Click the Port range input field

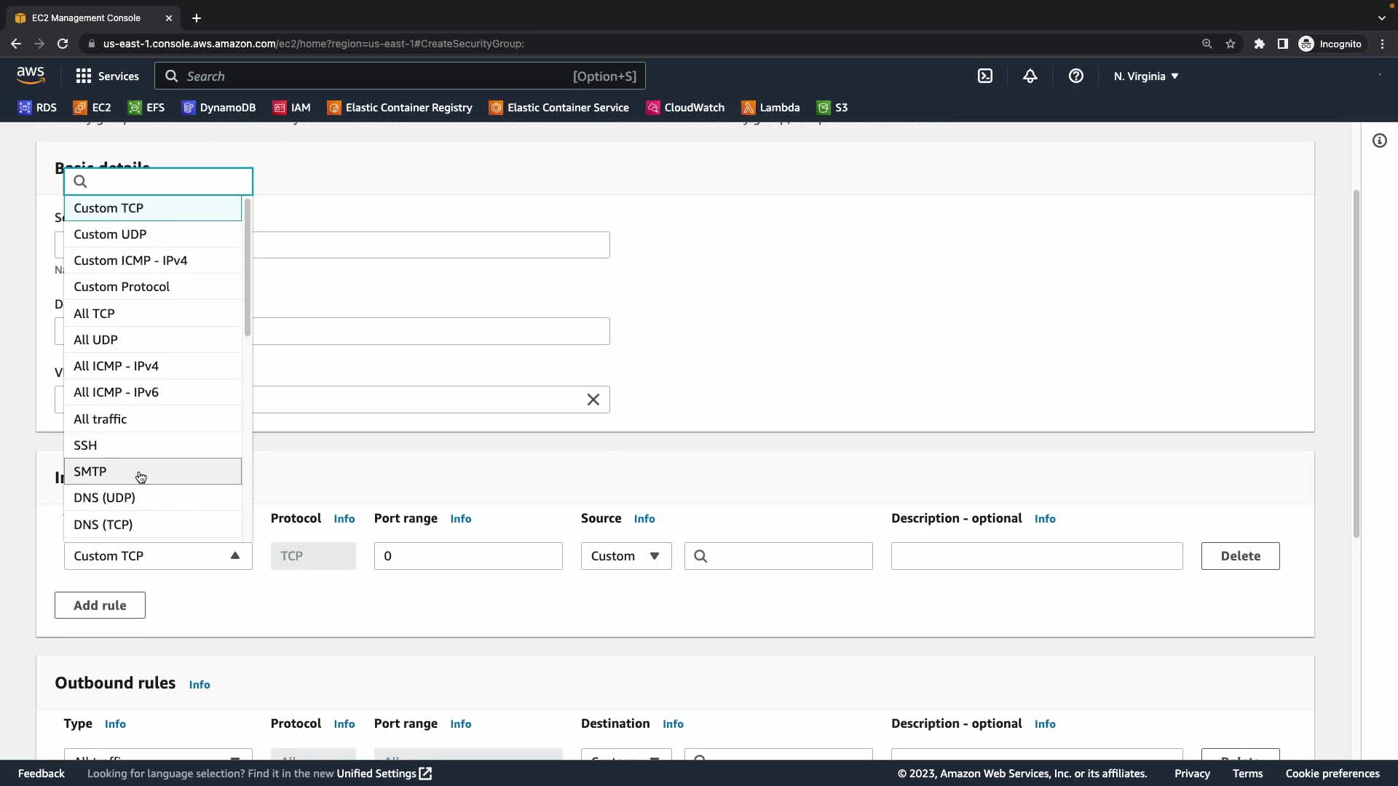467,556
